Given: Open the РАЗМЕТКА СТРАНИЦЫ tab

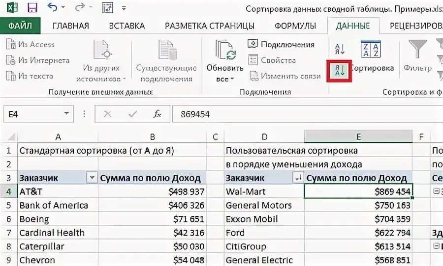Looking at the screenshot, I should [x=210, y=26].
